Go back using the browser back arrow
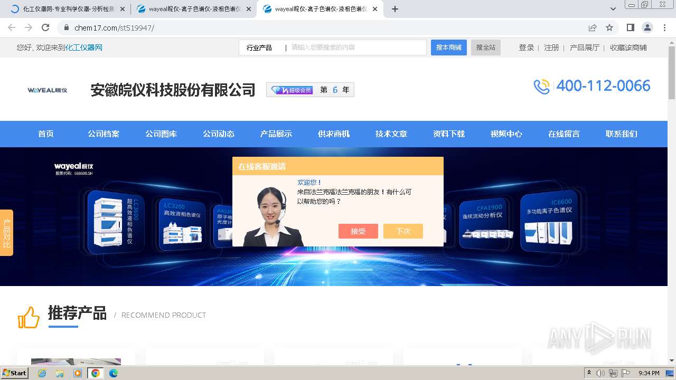Screen dimensions: 676x380 click(x=12, y=27)
